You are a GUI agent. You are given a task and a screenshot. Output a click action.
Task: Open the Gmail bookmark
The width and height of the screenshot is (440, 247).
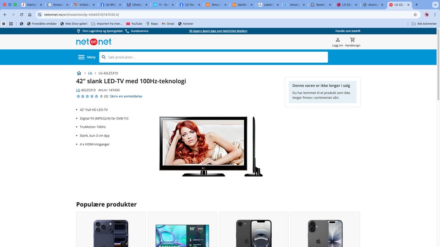(168, 24)
